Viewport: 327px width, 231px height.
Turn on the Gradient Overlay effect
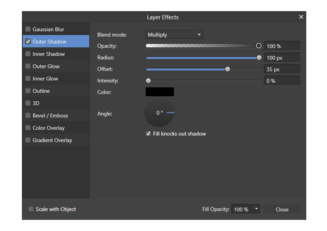click(28, 140)
